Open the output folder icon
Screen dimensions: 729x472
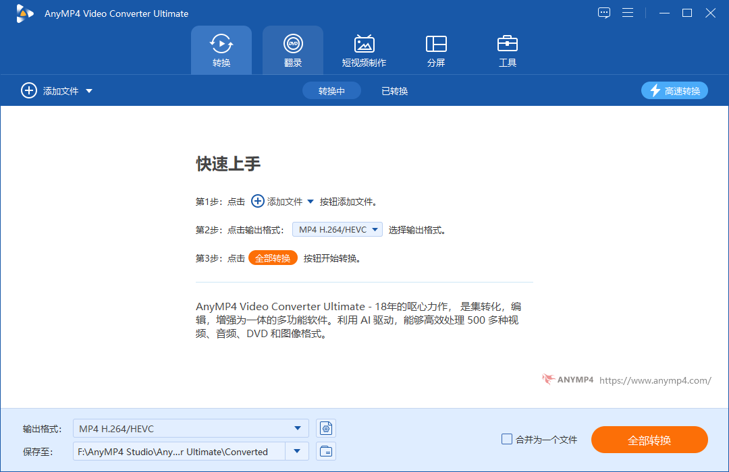point(326,451)
